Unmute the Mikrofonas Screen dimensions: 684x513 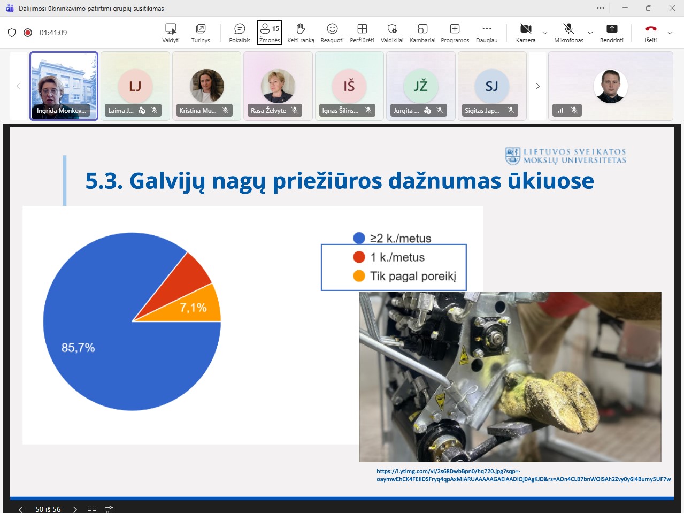[x=568, y=33]
